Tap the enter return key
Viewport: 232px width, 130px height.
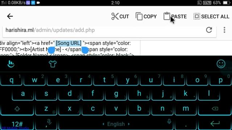(x=215, y=124)
